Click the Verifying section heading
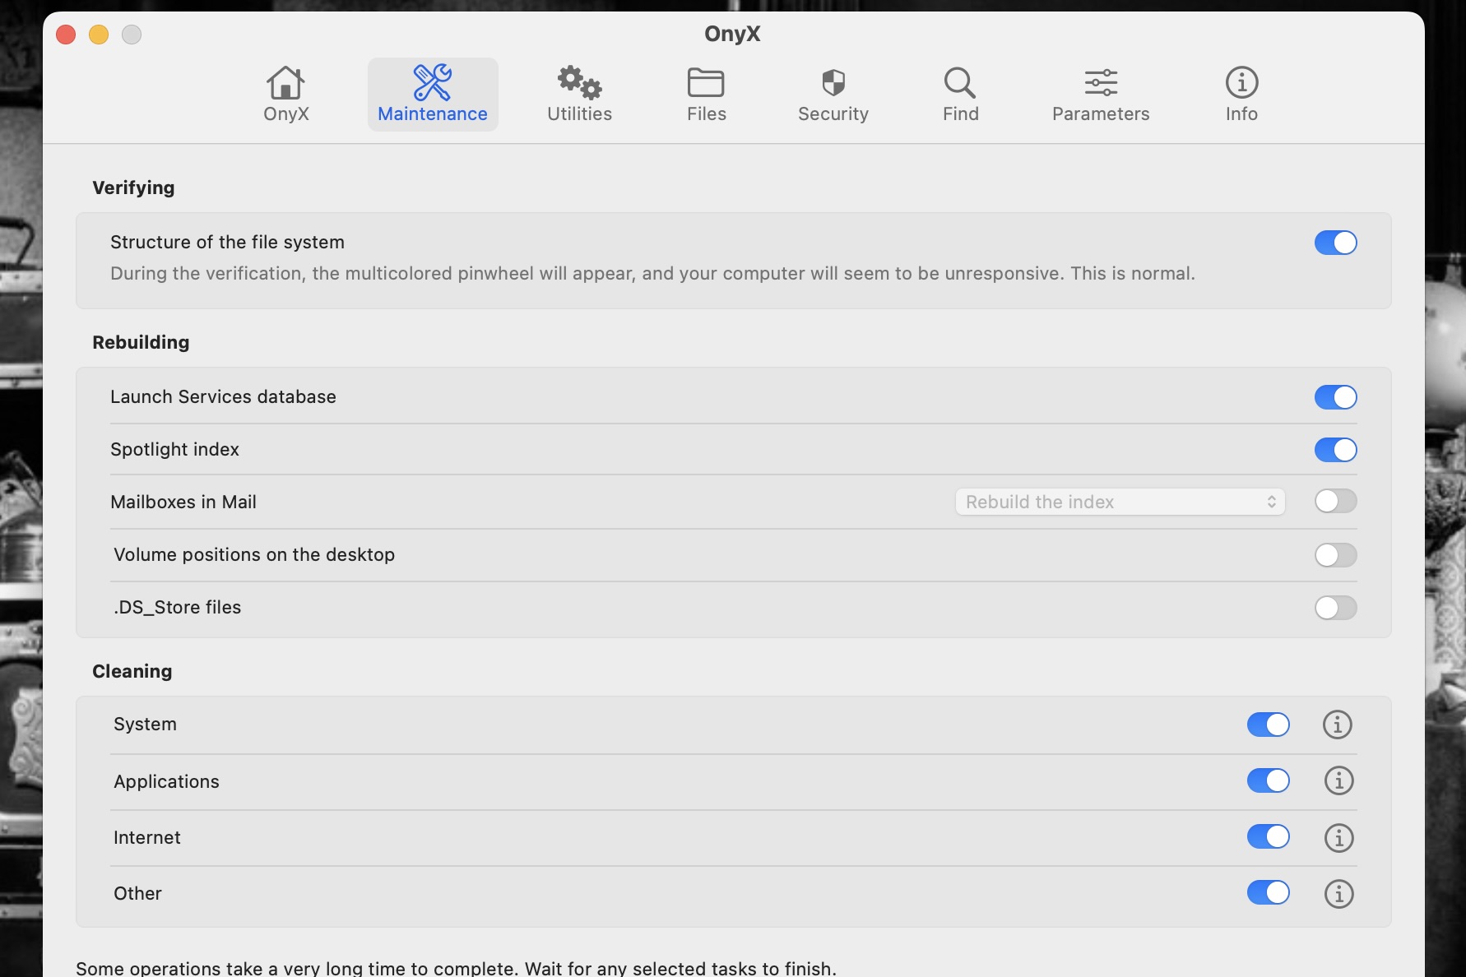The width and height of the screenshot is (1466, 977). [133, 188]
